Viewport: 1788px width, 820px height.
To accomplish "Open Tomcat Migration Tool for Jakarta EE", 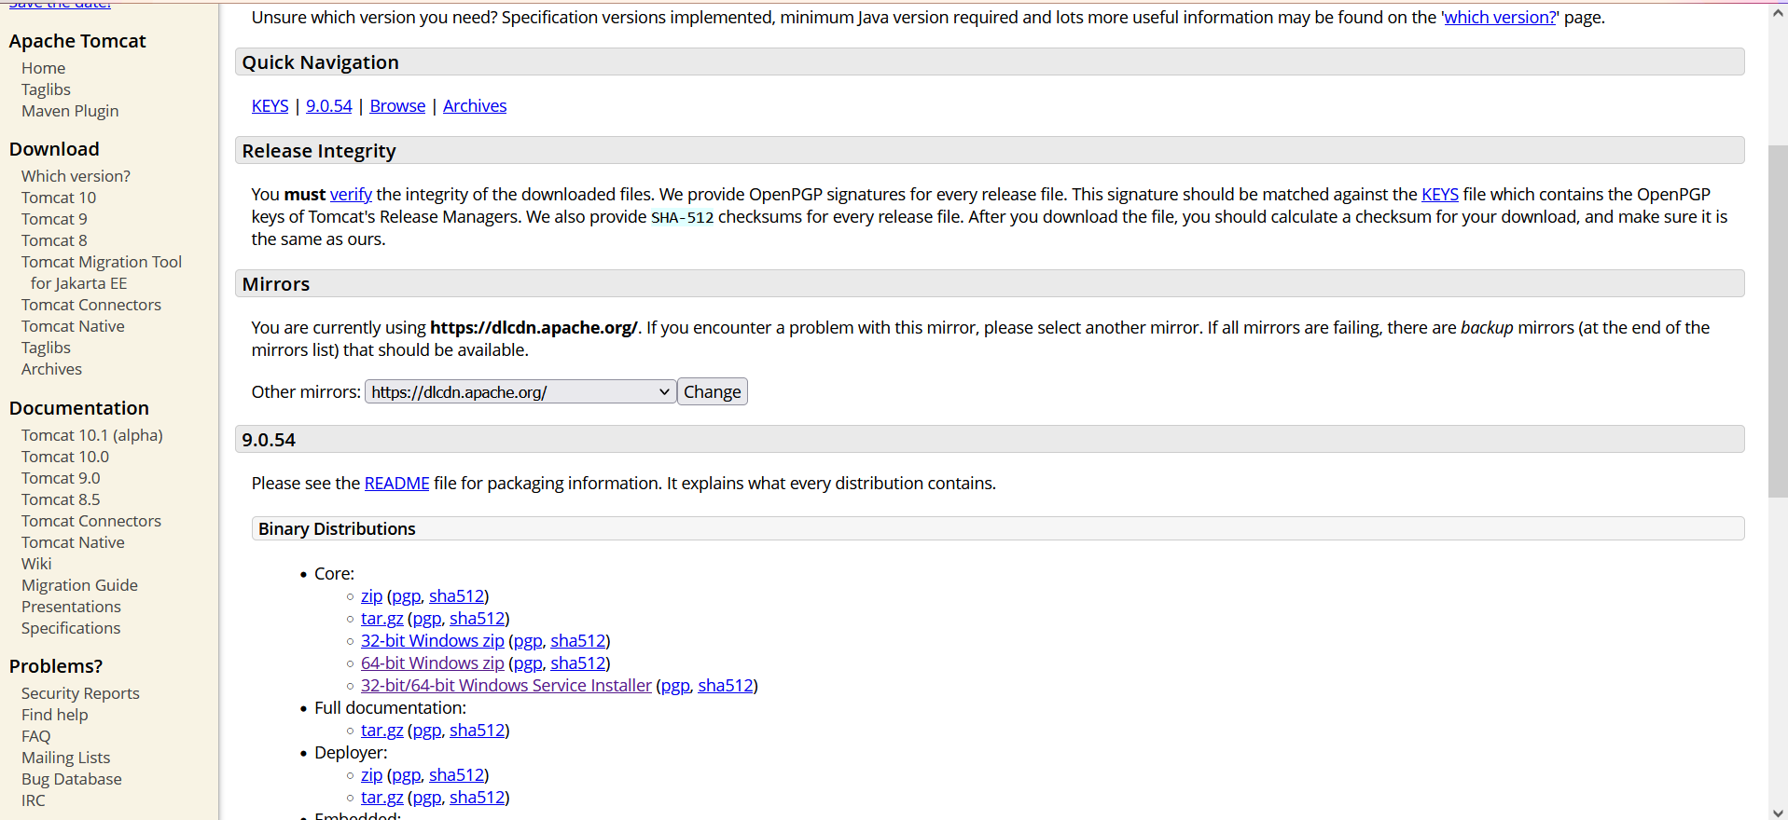I will point(102,272).
